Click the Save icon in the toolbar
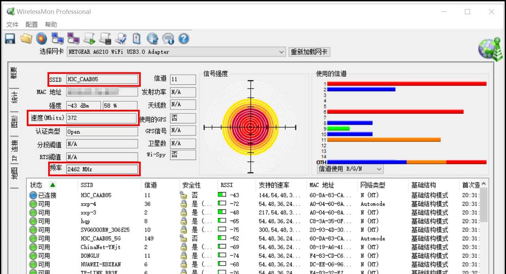The image size is (506, 274). [x=9, y=38]
